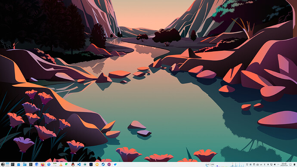Image resolution: width=297 pixels, height=167 pixels.
Task: Open the clock showing 22:42
Action: (284, 164)
